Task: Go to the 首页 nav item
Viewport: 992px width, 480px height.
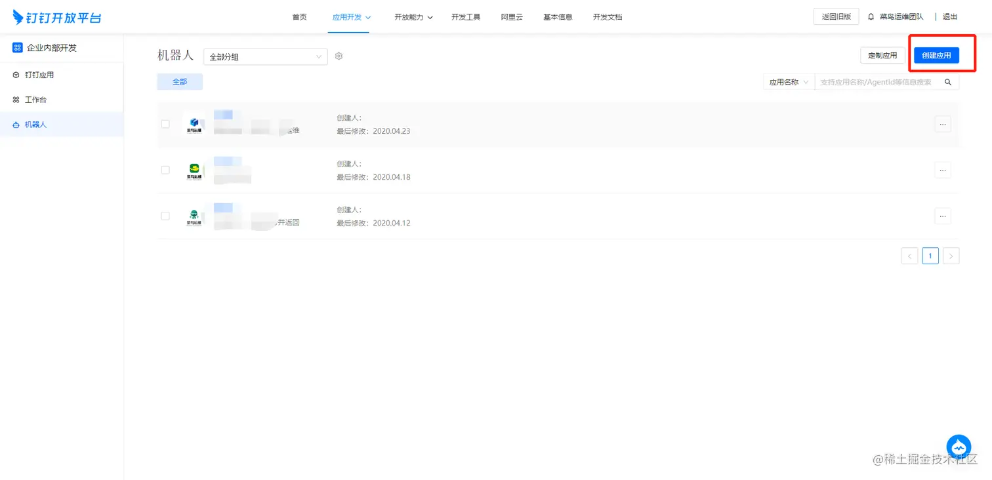Action: tap(299, 17)
